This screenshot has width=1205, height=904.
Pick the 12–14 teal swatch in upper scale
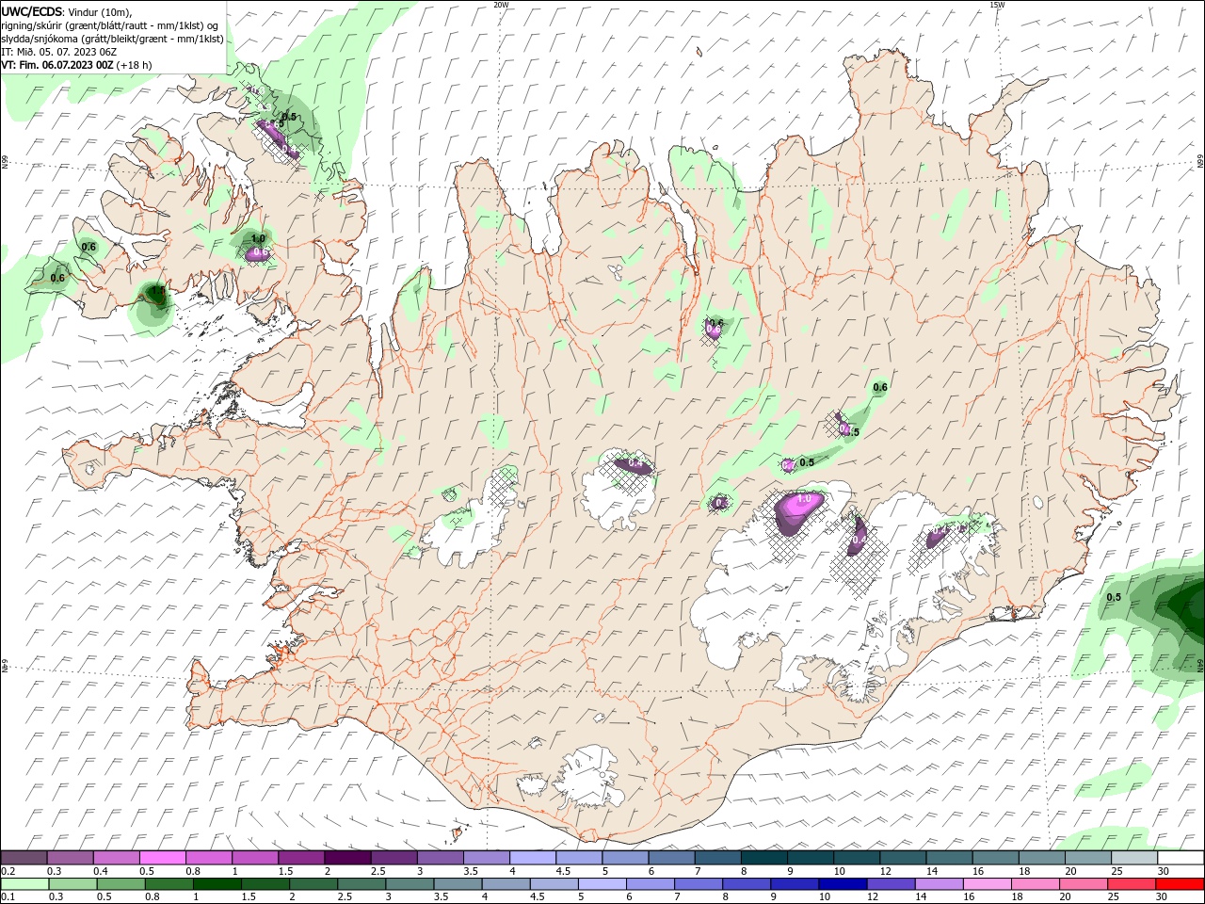point(903,858)
